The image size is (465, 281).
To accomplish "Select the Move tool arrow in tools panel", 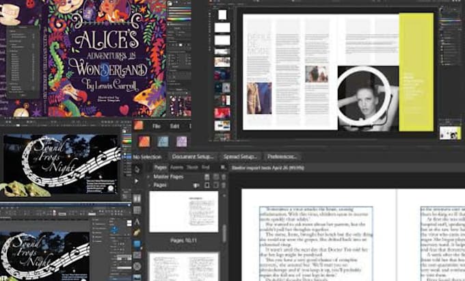I will 137,170.
